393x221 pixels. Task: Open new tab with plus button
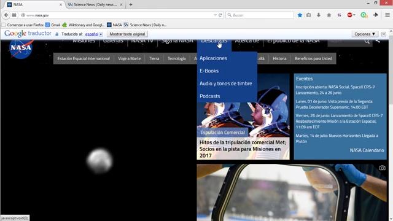click(x=131, y=4)
